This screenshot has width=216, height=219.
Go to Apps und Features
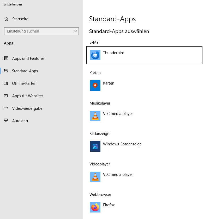[x=41, y=58]
